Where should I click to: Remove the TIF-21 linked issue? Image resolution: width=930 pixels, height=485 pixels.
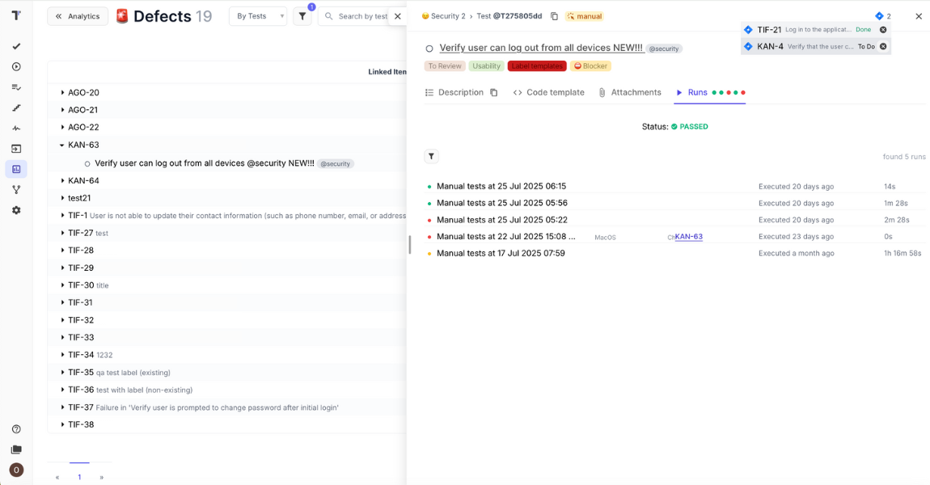point(882,29)
